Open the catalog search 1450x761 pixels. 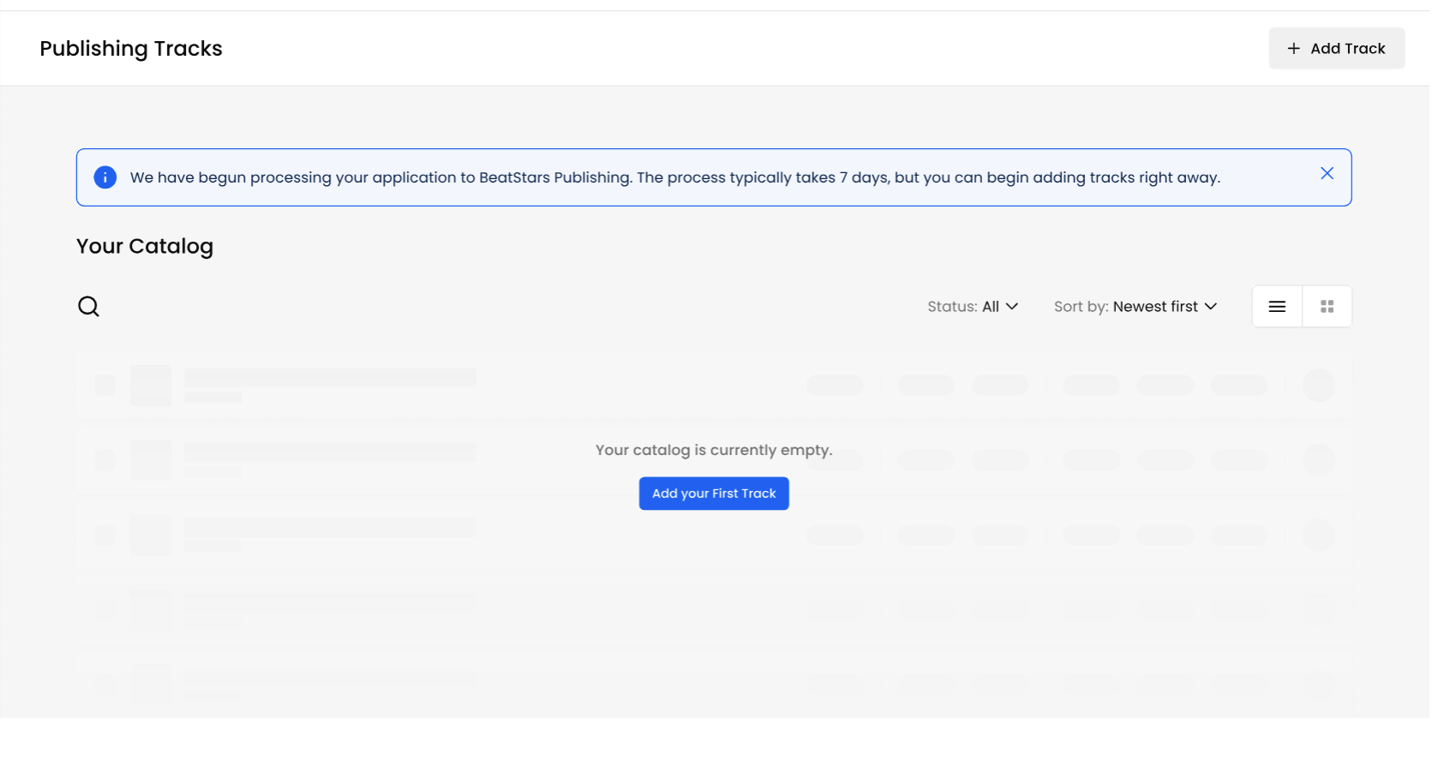point(89,307)
